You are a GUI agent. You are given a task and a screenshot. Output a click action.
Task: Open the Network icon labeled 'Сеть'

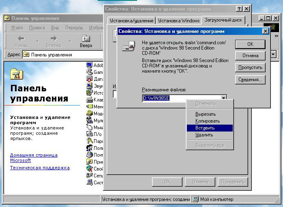(89, 175)
